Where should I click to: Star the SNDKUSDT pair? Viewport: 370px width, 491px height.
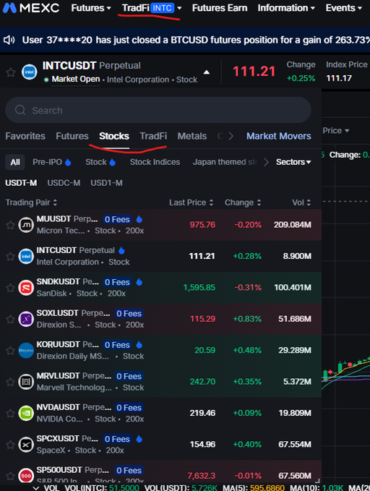[x=10, y=288]
